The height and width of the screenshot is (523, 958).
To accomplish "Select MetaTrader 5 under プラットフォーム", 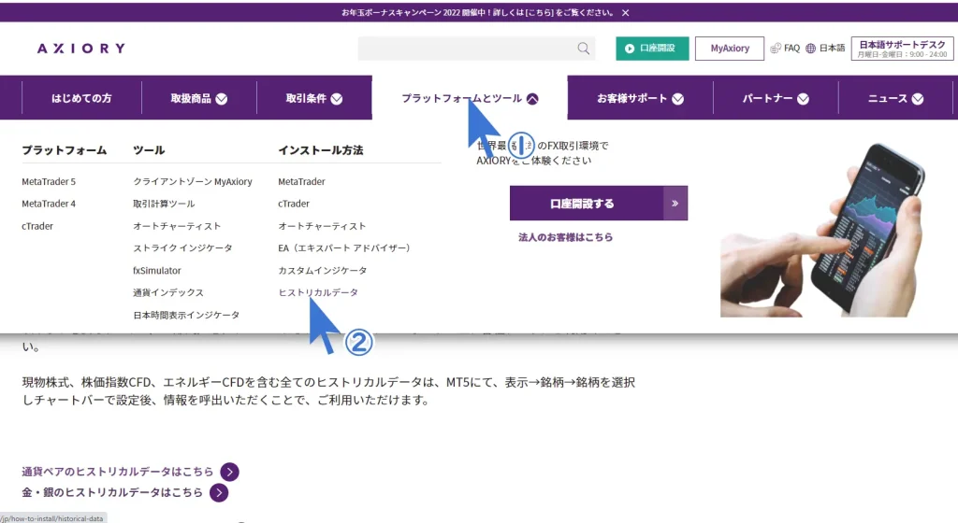I will coord(49,181).
